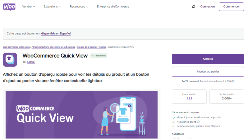The height and width of the screenshot is (139, 248).
Task: Click the Active installs 2,000+ card
Action: [227, 96]
